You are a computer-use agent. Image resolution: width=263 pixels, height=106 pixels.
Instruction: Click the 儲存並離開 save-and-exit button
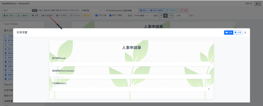pos(156,10)
